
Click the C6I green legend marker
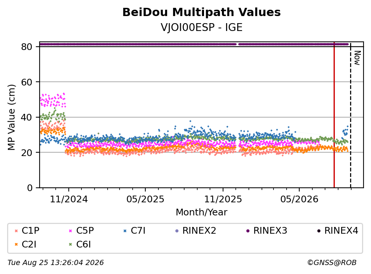[x=70, y=245]
